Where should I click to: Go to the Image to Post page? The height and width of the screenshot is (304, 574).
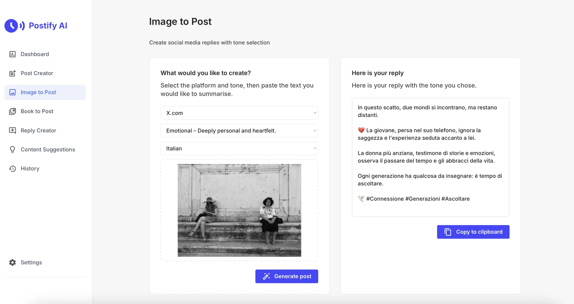tap(38, 92)
